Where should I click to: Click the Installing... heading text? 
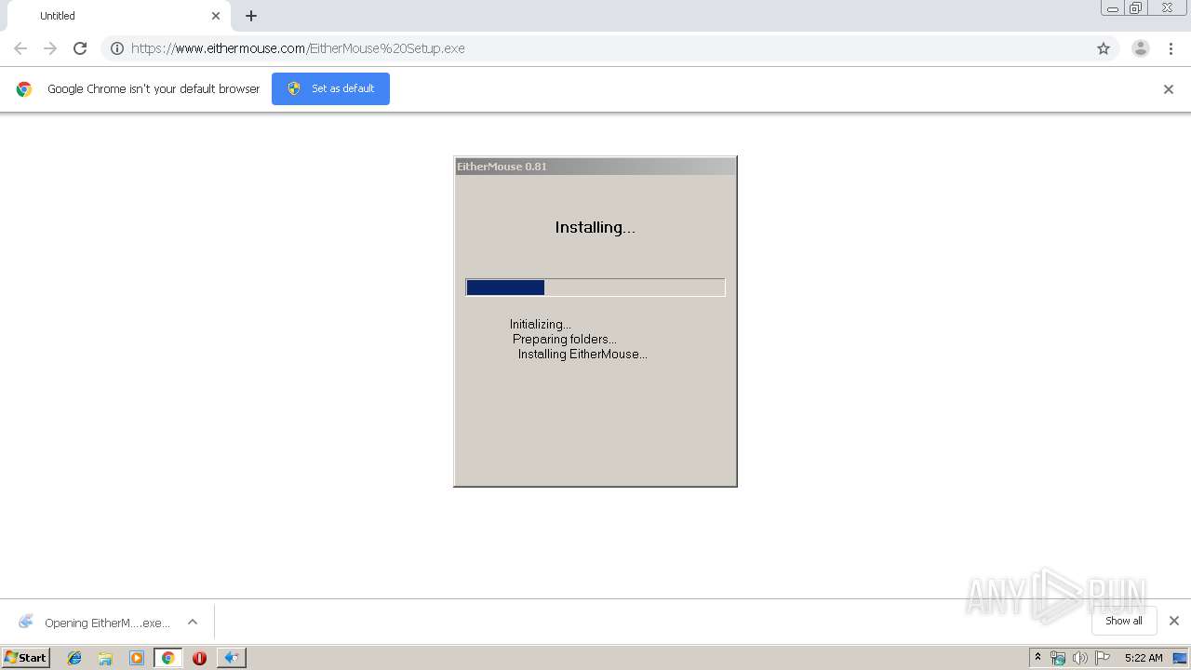tap(595, 227)
